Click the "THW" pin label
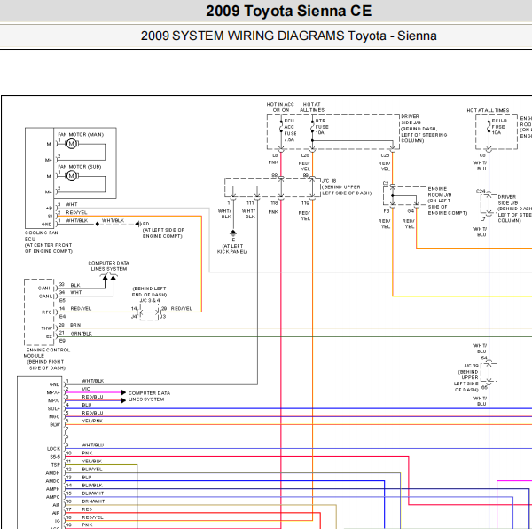 [x=46, y=328]
